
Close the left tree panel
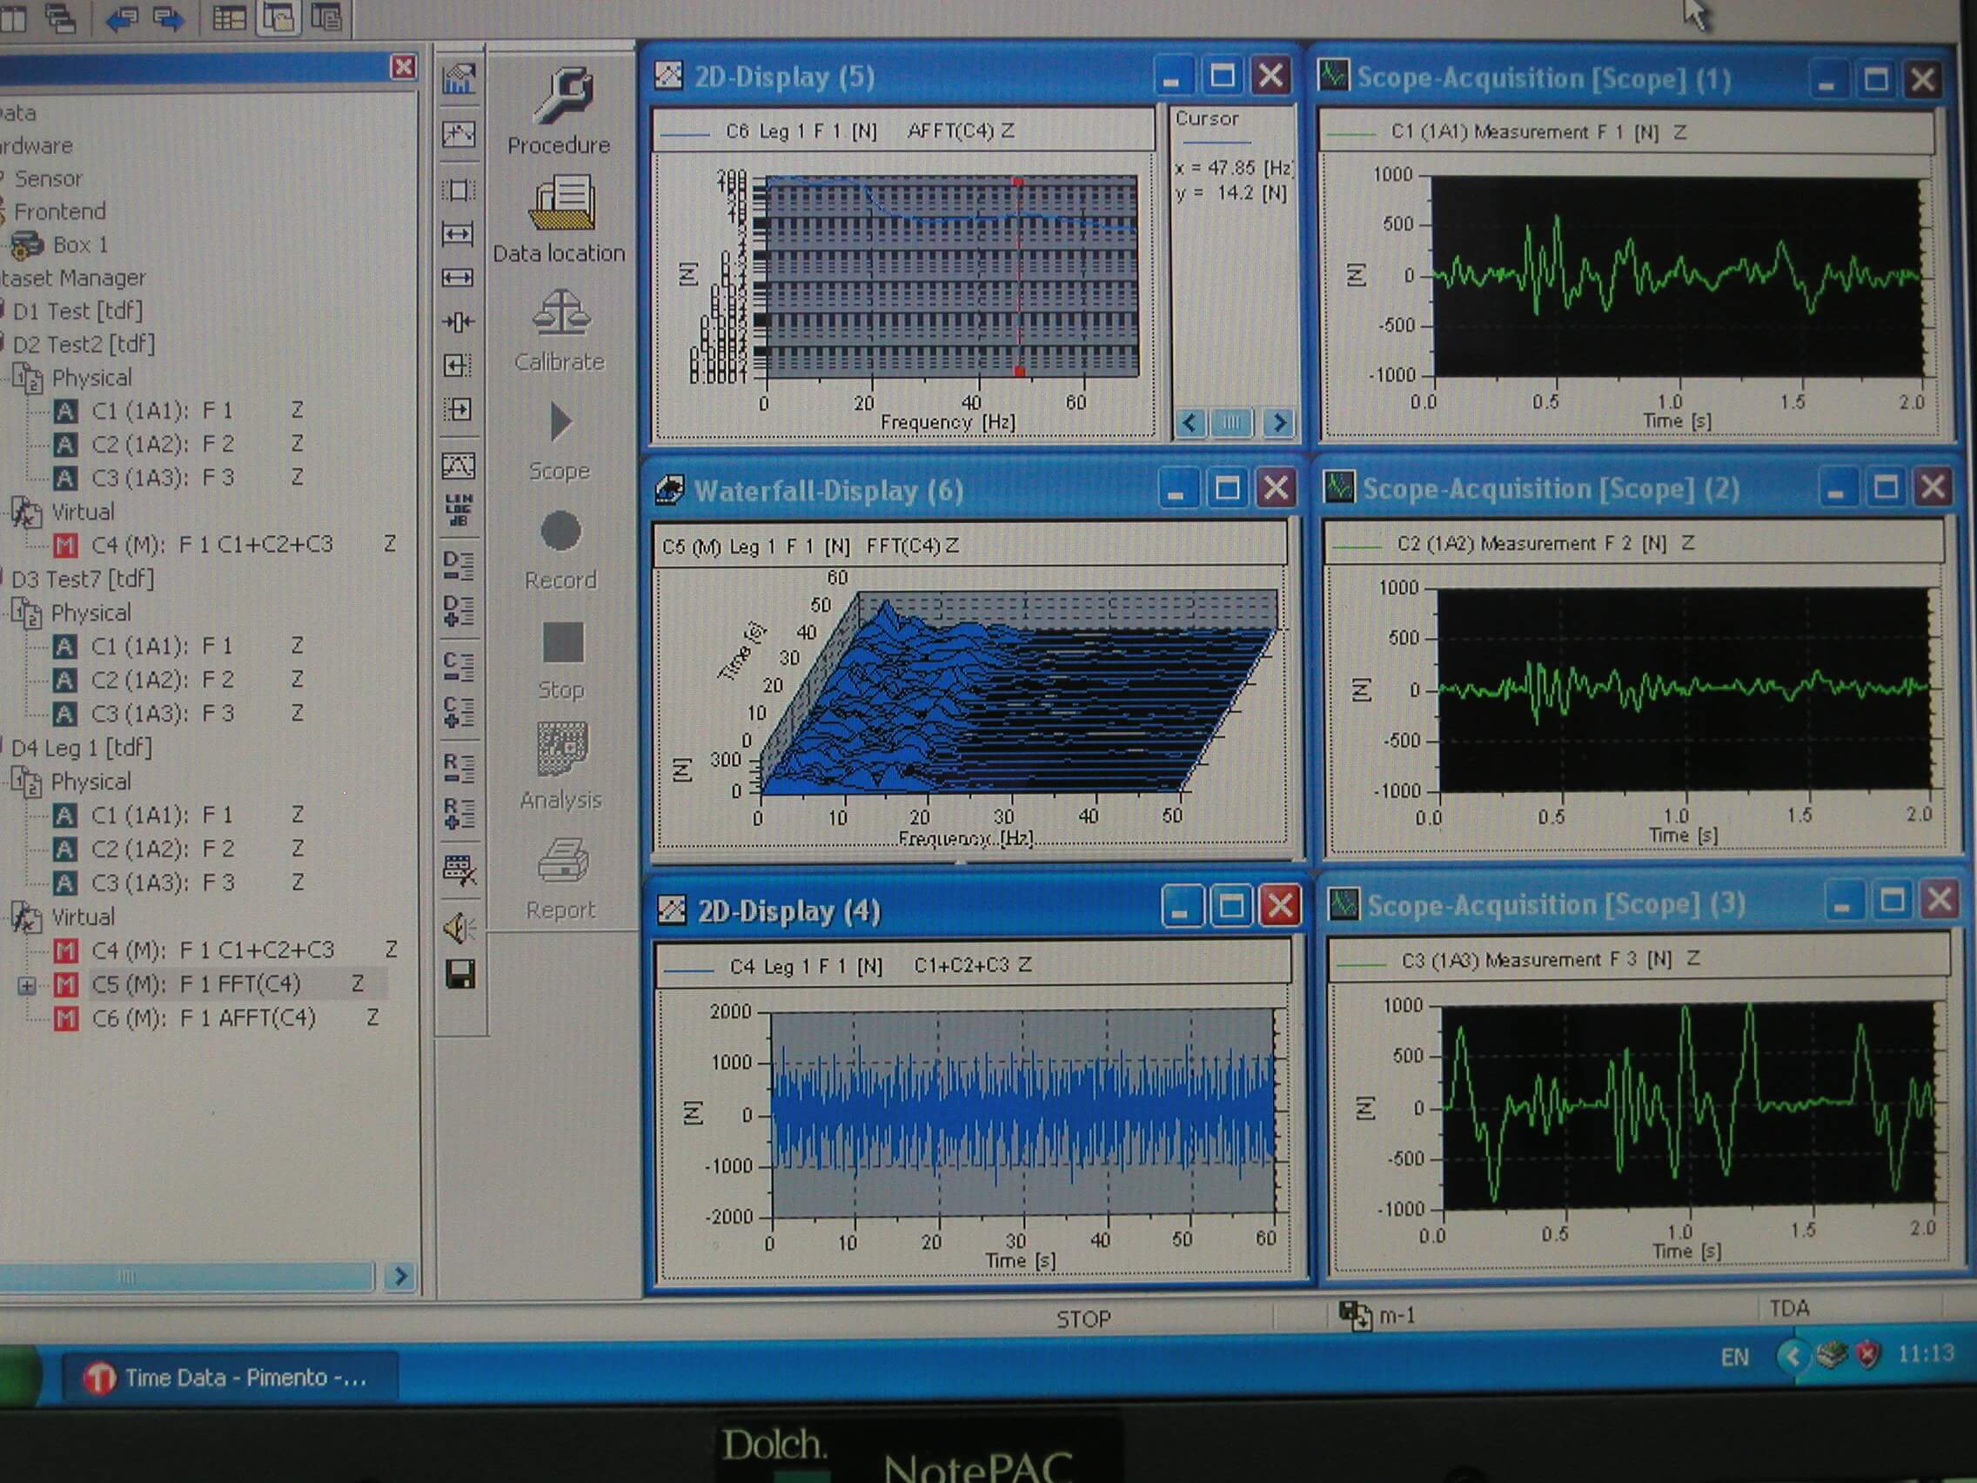(403, 67)
